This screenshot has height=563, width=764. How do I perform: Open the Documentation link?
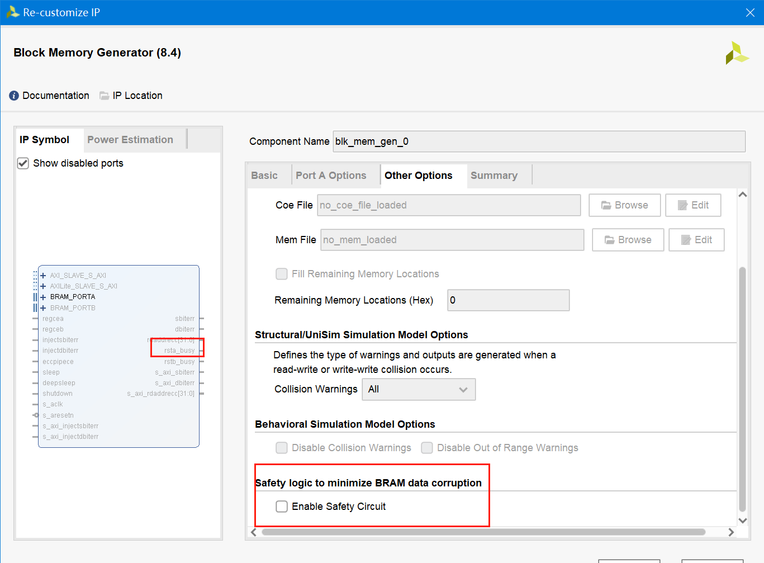[x=56, y=96]
